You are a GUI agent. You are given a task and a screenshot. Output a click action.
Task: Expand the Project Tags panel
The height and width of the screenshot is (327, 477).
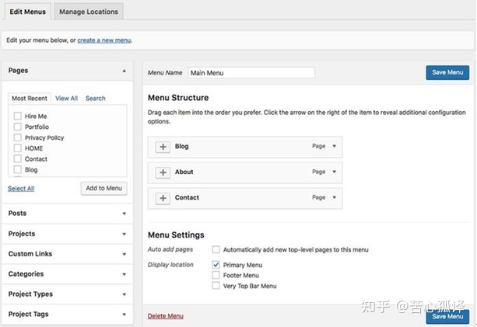click(125, 315)
